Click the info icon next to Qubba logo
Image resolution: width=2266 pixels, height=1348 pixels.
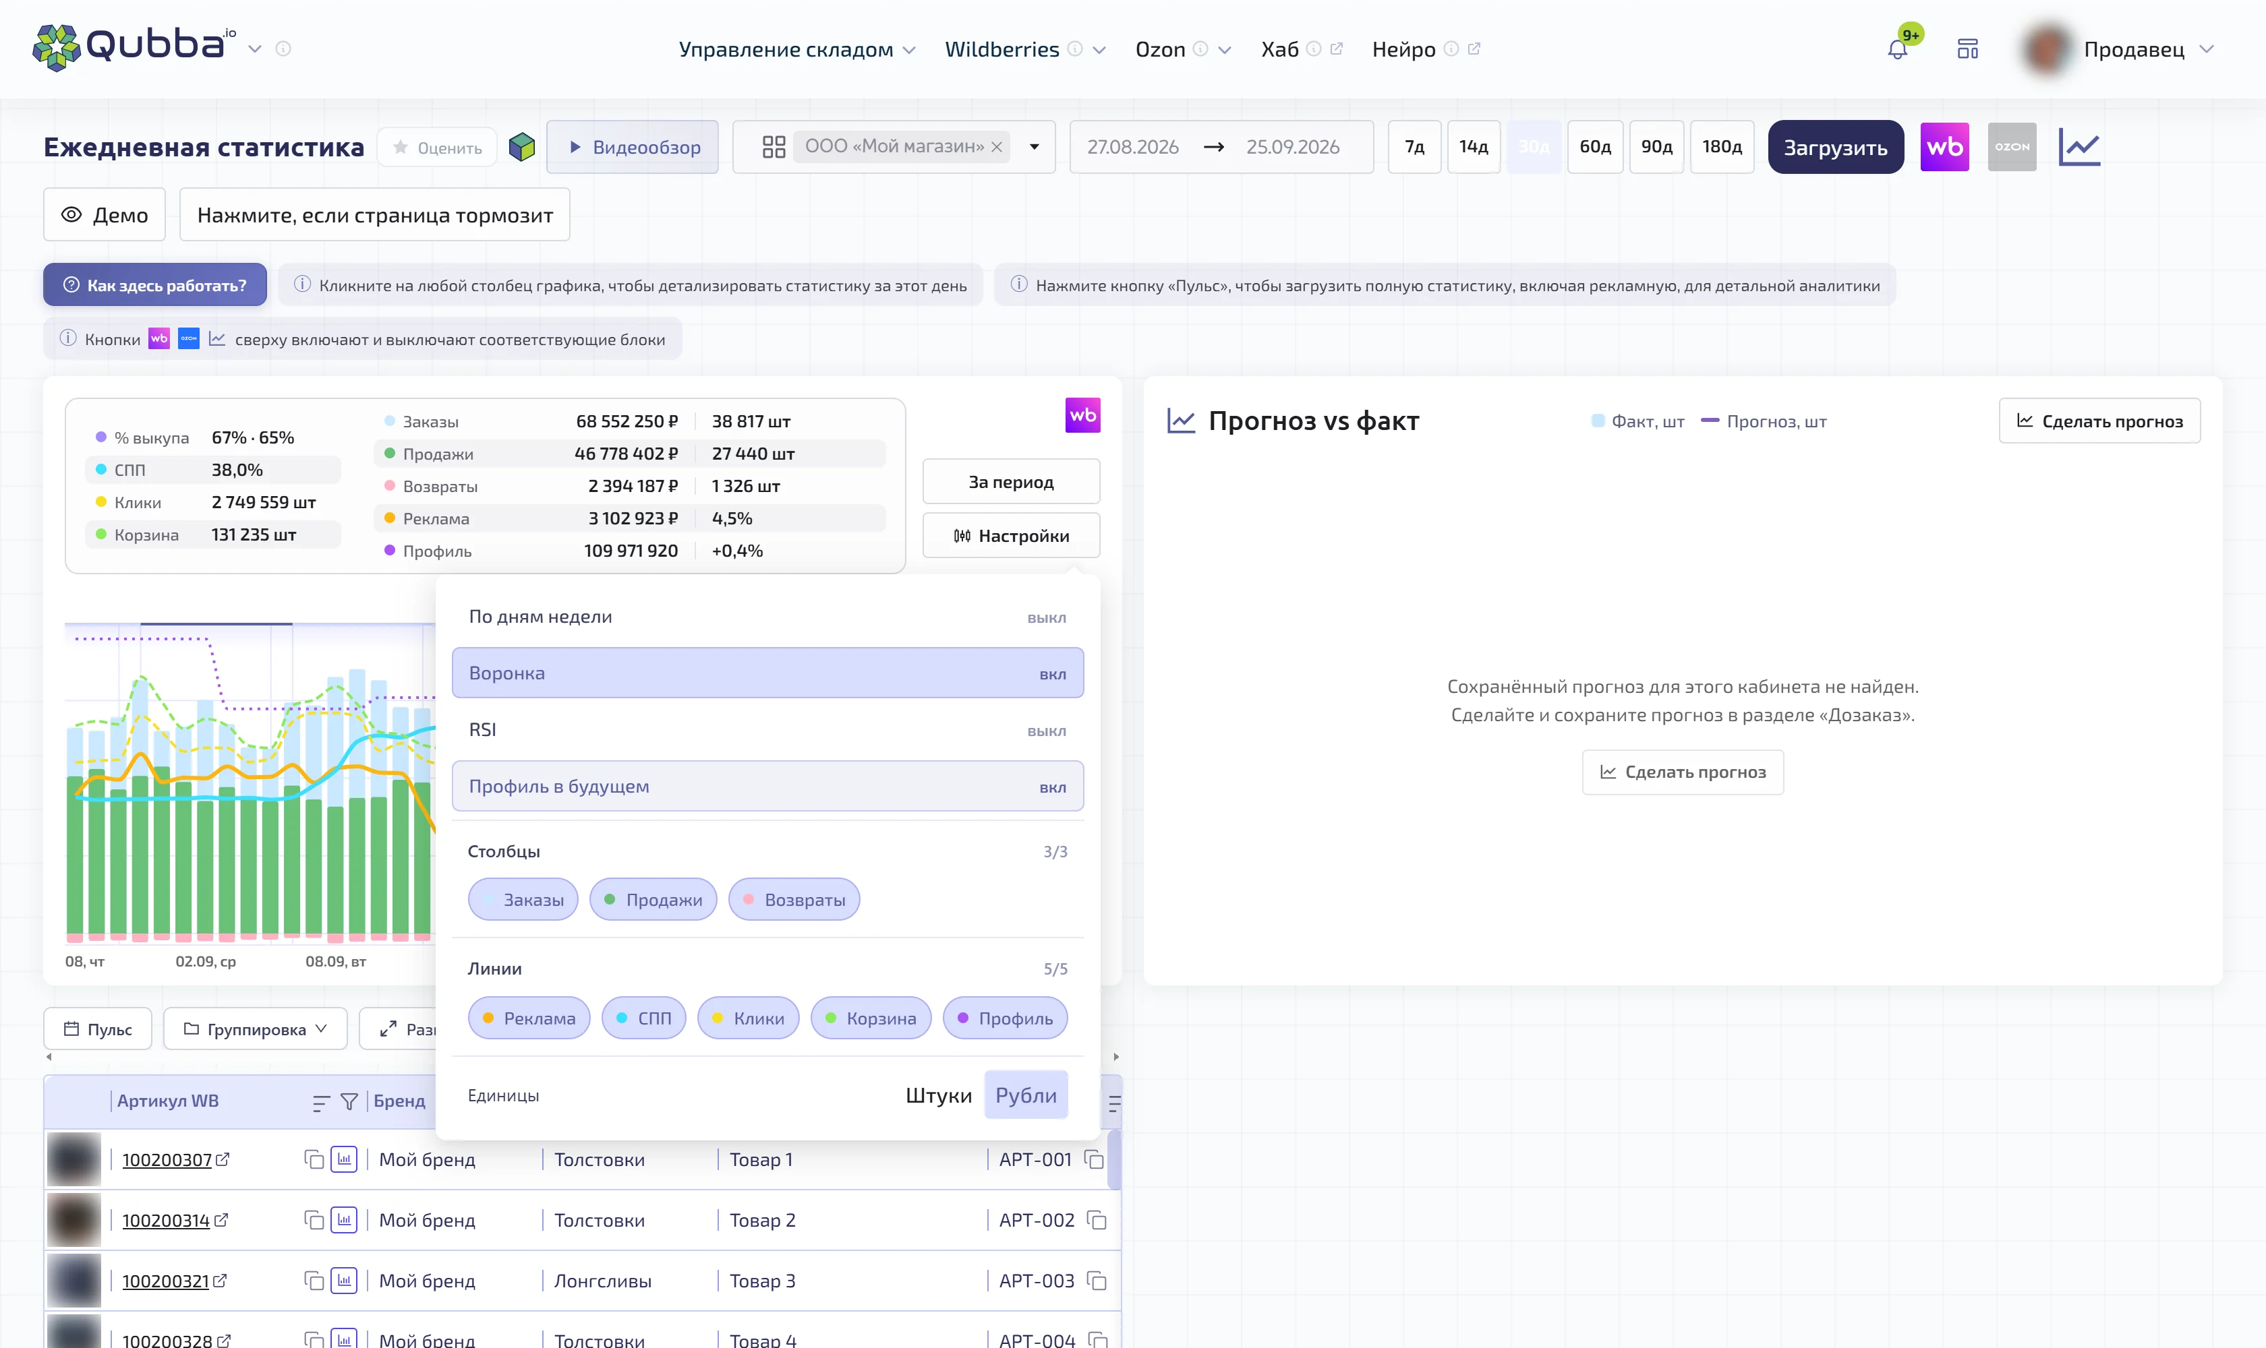click(x=284, y=49)
